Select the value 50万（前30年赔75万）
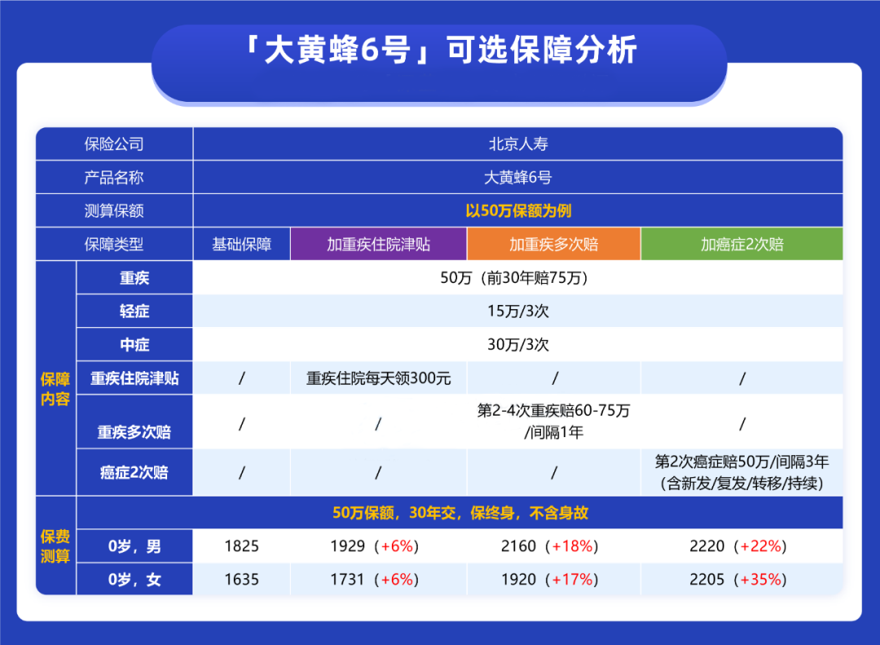This screenshot has height=645, width=880. pyautogui.click(x=517, y=277)
